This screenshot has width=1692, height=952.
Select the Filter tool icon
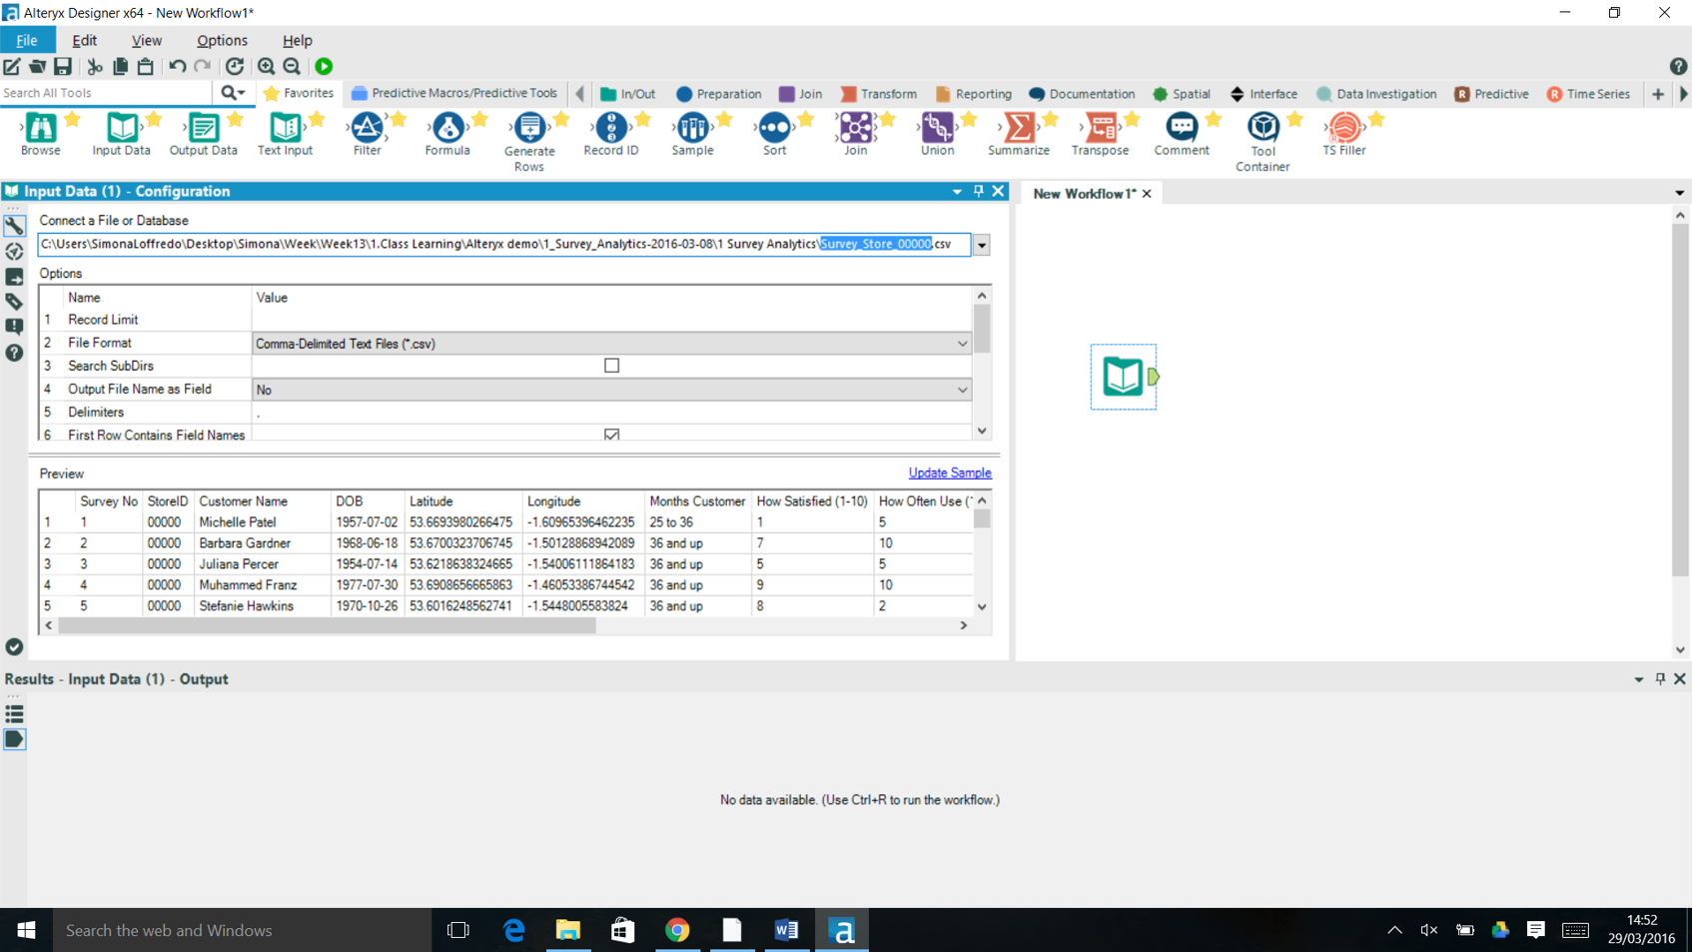(367, 127)
